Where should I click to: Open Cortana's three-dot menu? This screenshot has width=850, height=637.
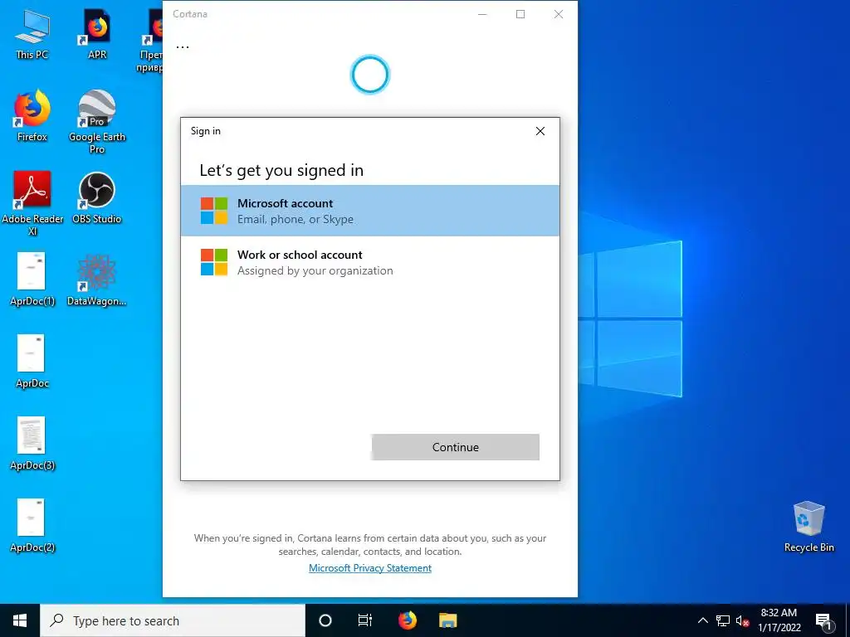click(183, 46)
